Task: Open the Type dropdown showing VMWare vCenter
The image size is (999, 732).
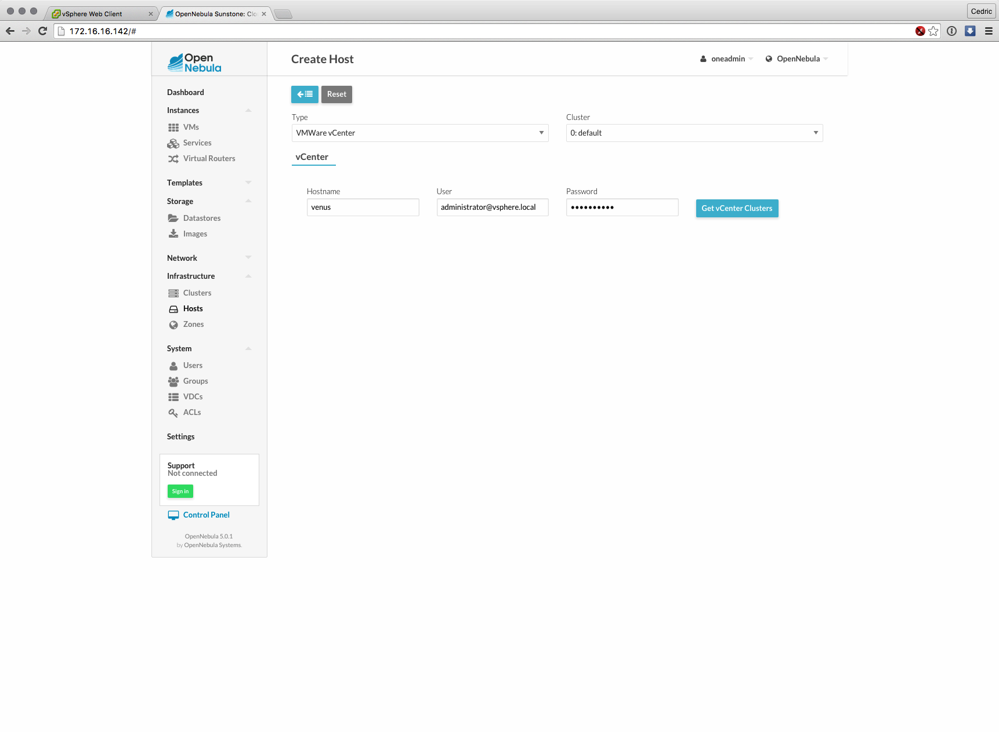Action: click(419, 133)
